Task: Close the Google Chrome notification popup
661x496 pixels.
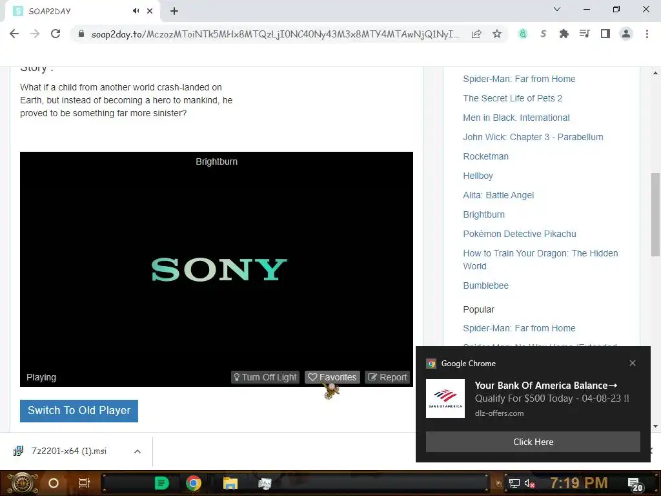Action: 633,363
